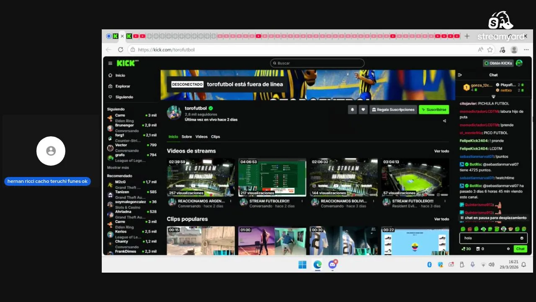Viewport: 536px width, 302px height.
Task: Open Kerios recommended channel
Action: coord(132,234)
